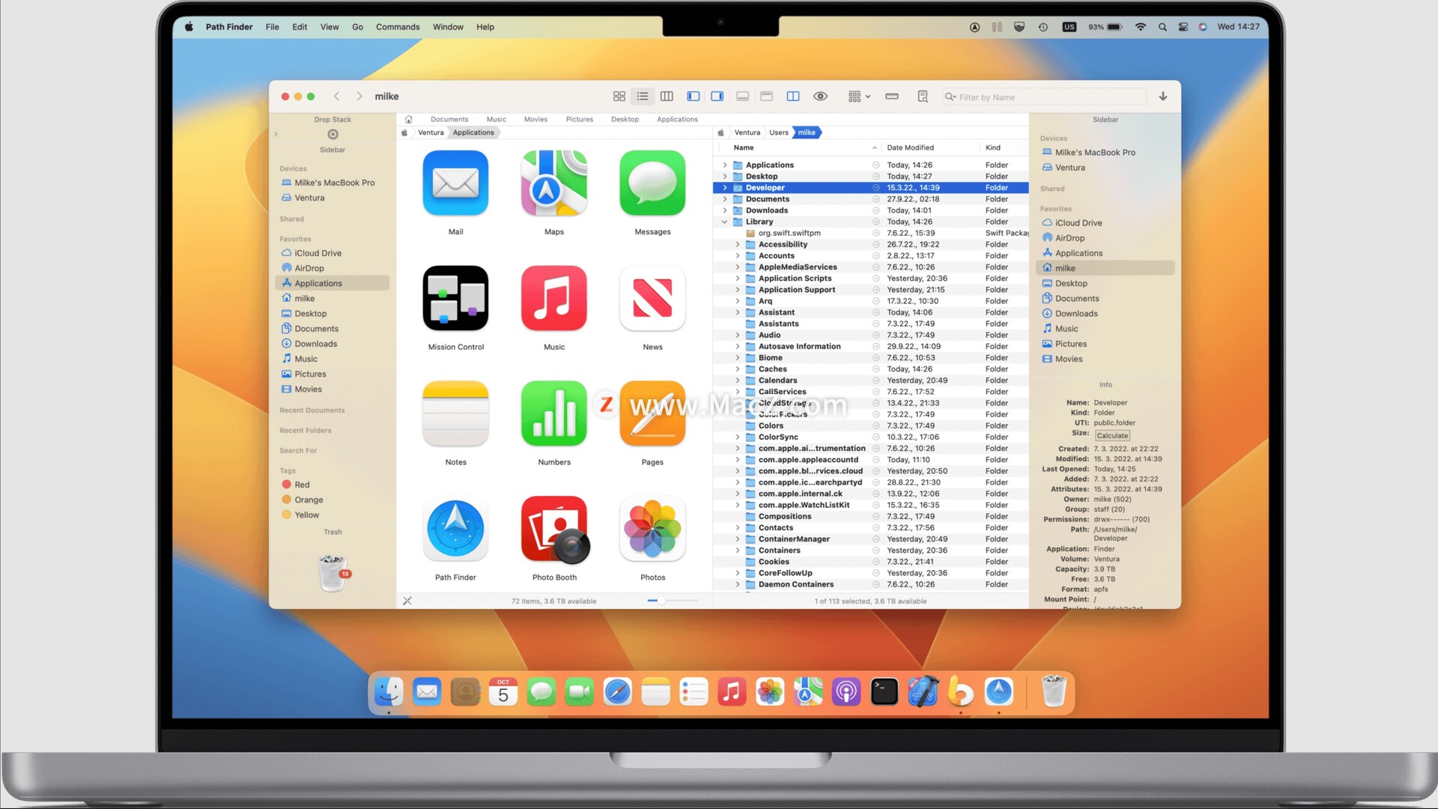1438x809 pixels.
Task: Open Mail app icon
Action: click(455, 184)
